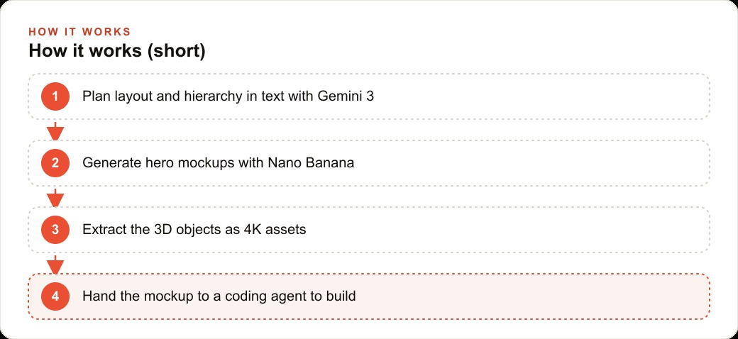Image resolution: width=738 pixels, height=339 pixels.
Task: Click the 'How it works (short)' heading
Action: [x=117, y=51]
